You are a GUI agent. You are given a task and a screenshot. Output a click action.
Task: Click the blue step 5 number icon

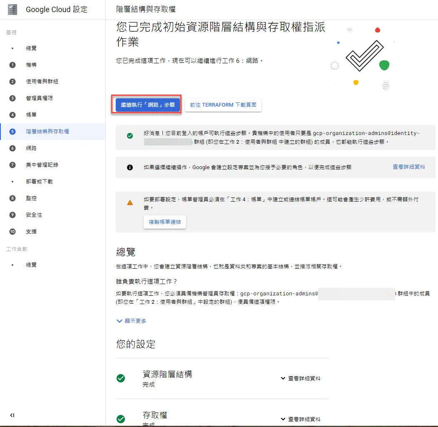click(12, 132)
